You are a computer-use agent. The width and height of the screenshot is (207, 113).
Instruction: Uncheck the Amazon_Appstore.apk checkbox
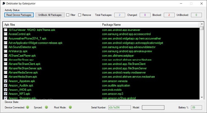[x=5, y=81]
